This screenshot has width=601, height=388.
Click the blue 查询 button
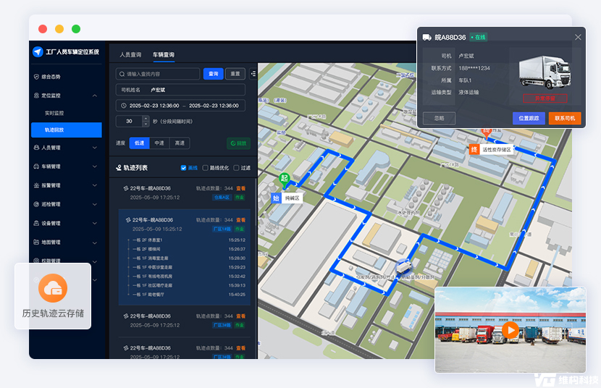click(213, 74)
